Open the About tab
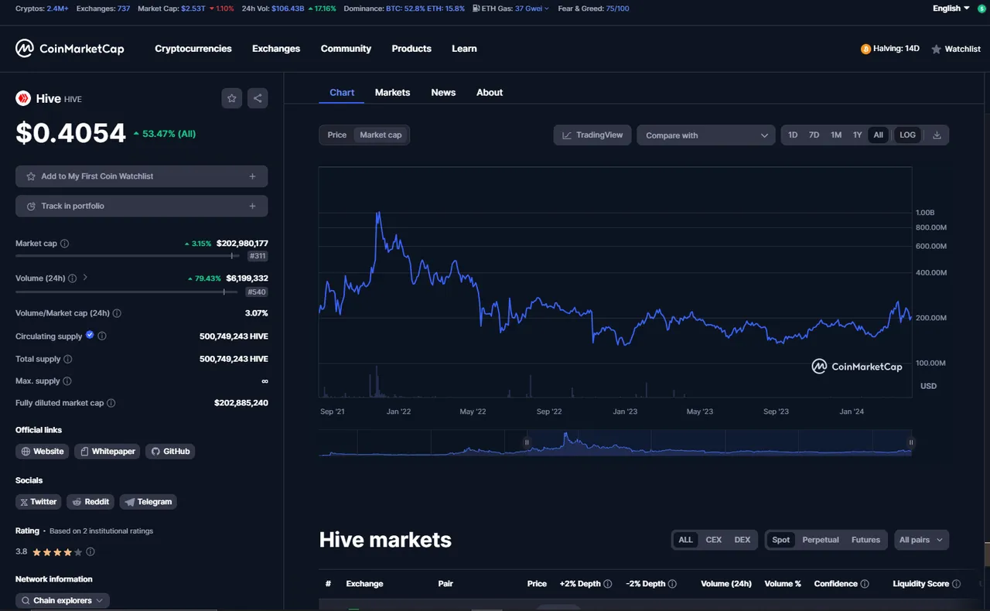 point(490,92)
